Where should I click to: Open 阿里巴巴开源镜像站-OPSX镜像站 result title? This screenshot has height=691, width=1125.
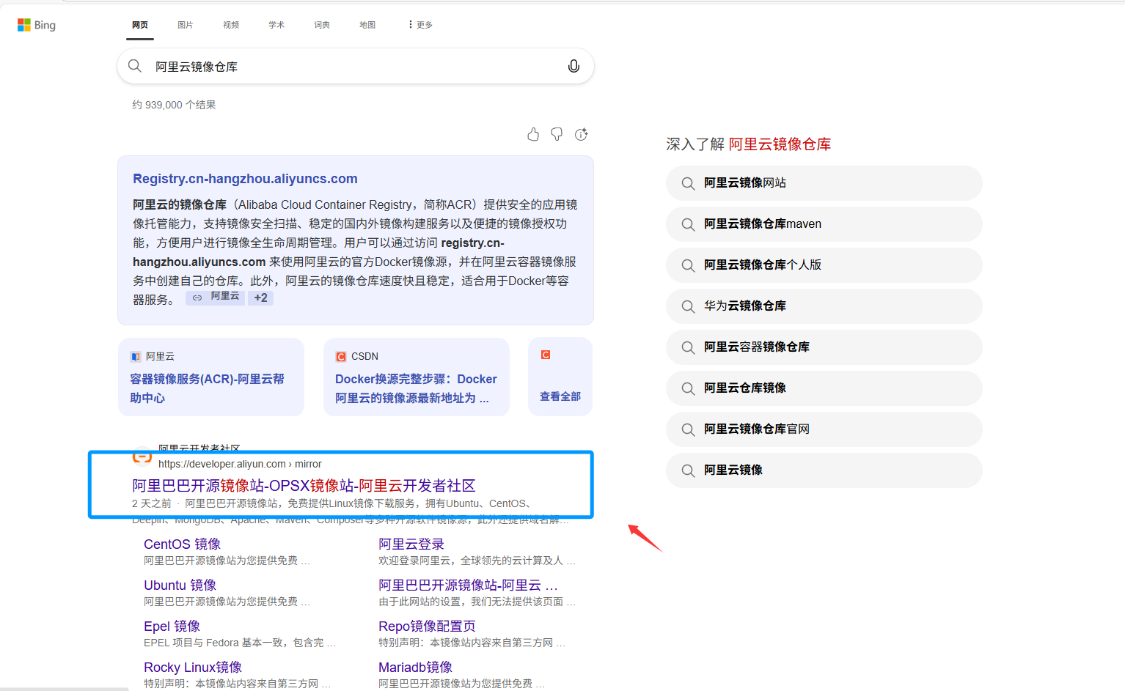point(304,486)
